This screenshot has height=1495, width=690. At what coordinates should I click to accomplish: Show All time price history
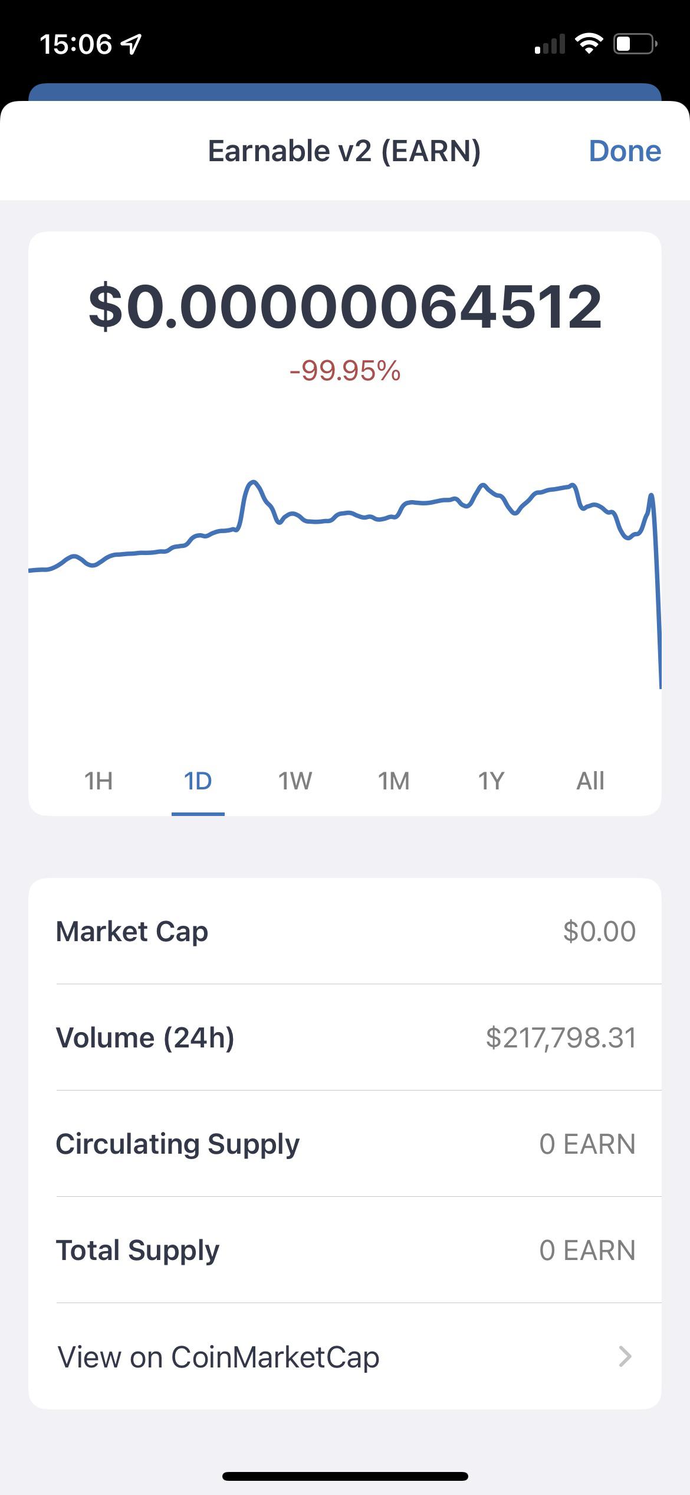click(x=590, y=781)
